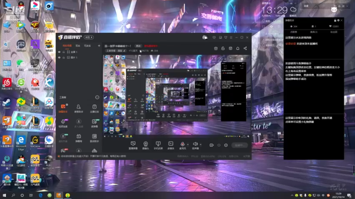Toggle visibility of the 图片 1 source
Screen dimensions: 355x199
coord(59,57)
